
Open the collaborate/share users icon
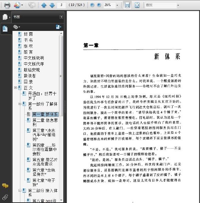(17, 5)
